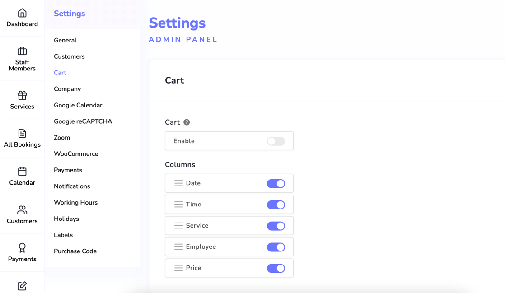The width and height of the screenshot is (505, 293).
Task: Open Payments via the ribbon icon
Action: (x=22, y=248)
